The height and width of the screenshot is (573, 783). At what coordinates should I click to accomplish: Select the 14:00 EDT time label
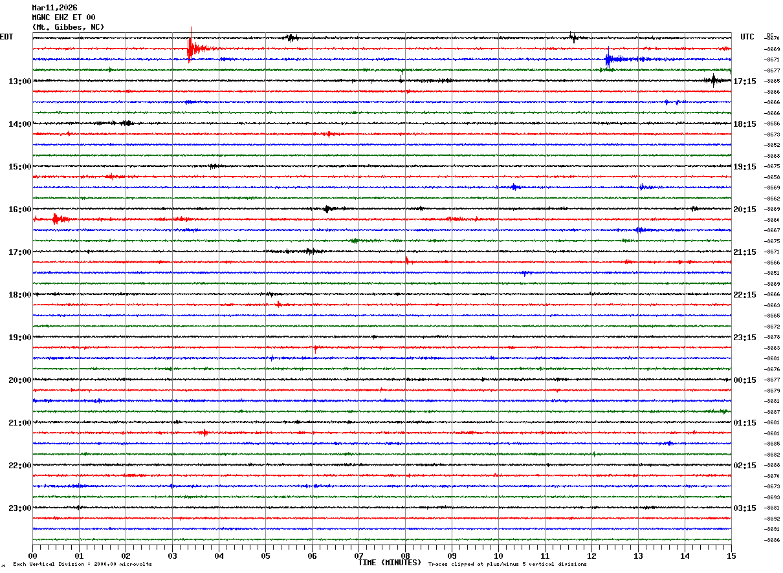pyautogui.click(x=19, y=124)
